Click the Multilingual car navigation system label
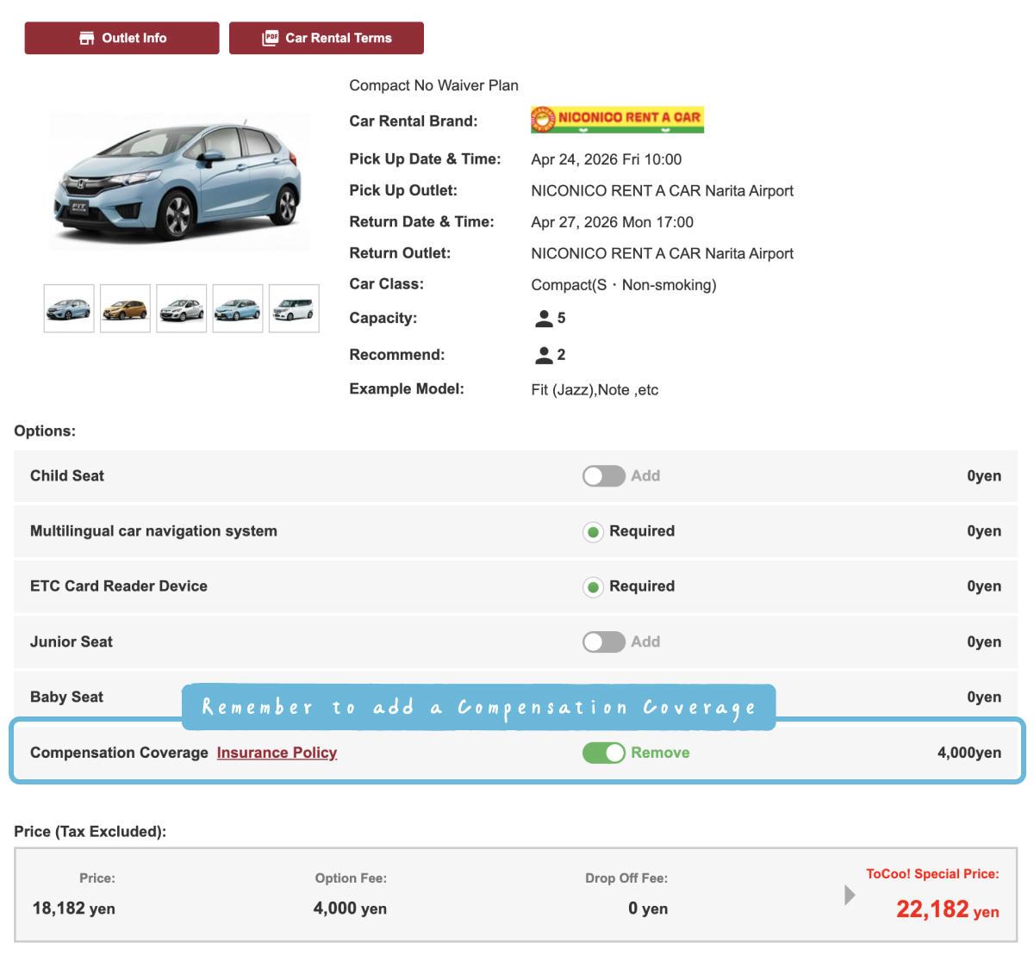Image resolution: width=1034 pixels, height=961 pixels. (x=153, y=531)
